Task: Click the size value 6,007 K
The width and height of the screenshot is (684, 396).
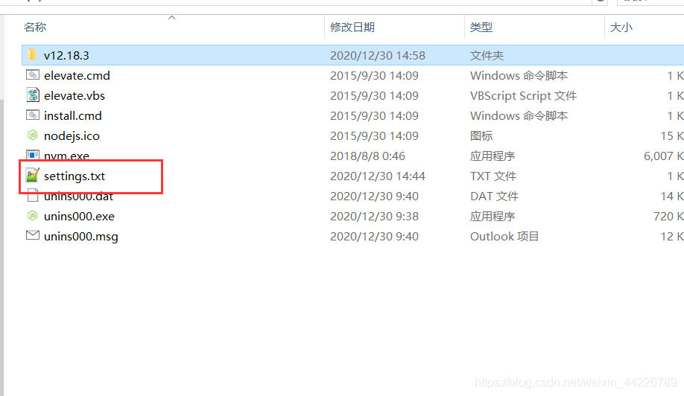Action: (x=663, y=156)
